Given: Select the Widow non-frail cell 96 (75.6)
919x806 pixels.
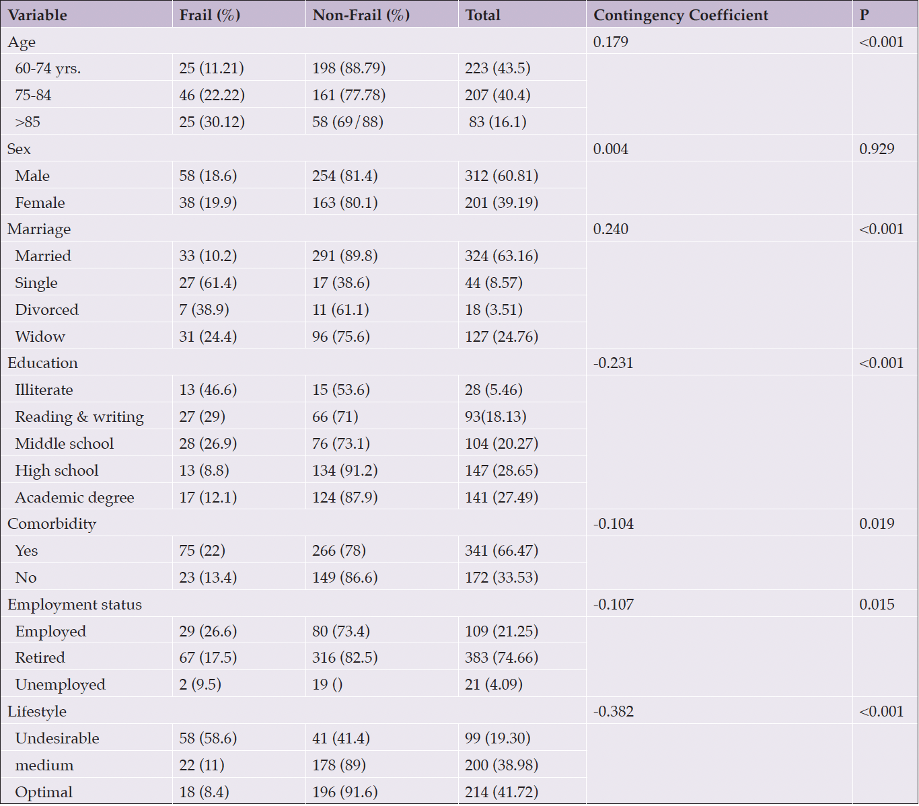Looking at the screenshot, I should coord(341,336).
